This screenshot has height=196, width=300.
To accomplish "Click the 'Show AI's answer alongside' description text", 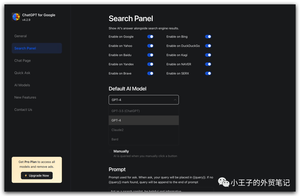I will click(x=144, y=28).
